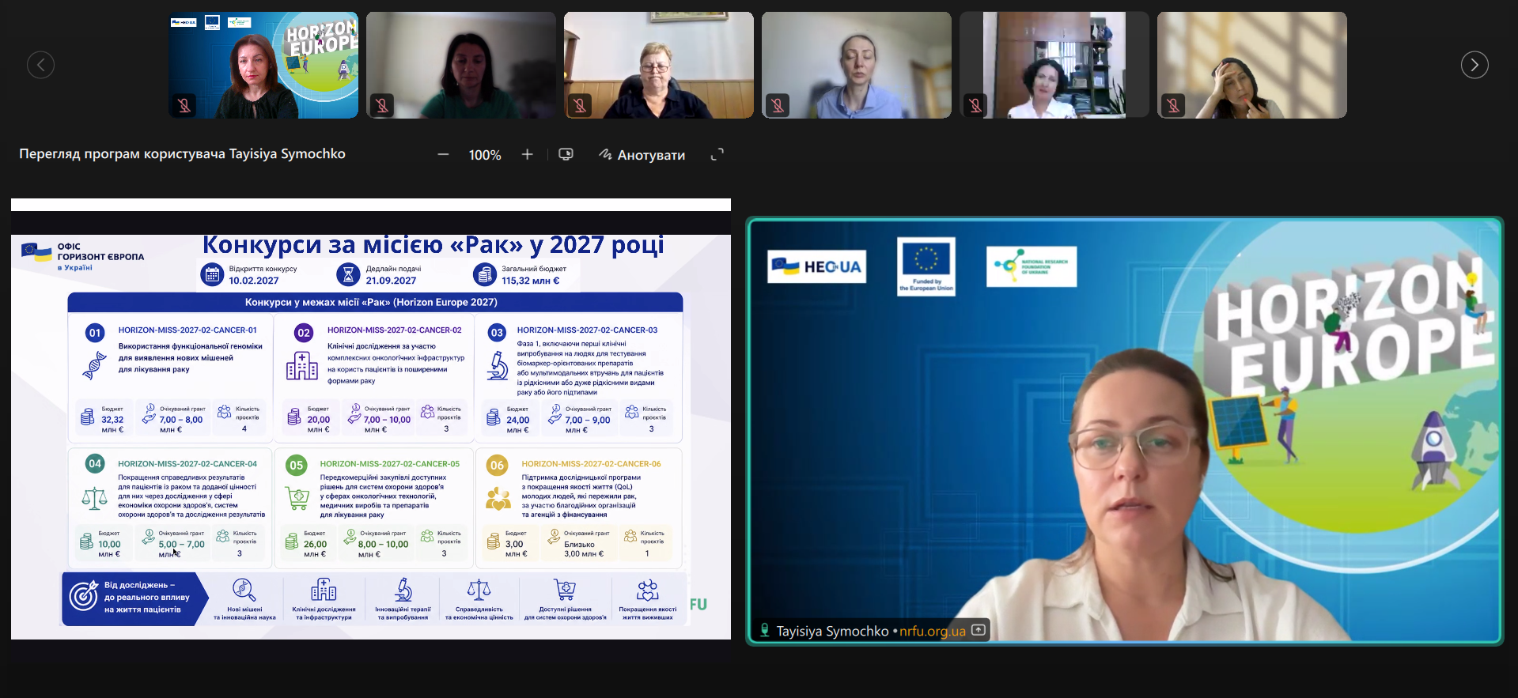Click the target icon on the blue banner
The width and height of the screenshot is (1518, 698).
tap(83, 597)
